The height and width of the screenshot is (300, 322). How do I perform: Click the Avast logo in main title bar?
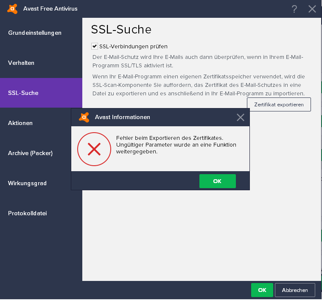(12, 9)
